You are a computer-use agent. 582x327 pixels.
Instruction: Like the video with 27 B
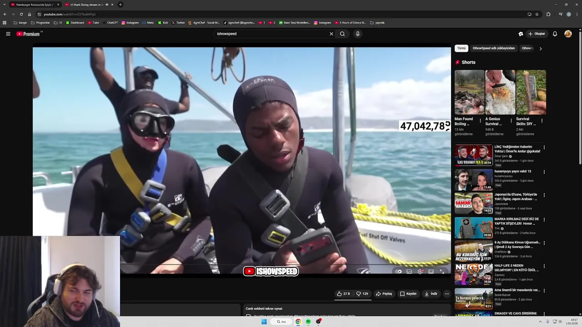pos(343,294)
